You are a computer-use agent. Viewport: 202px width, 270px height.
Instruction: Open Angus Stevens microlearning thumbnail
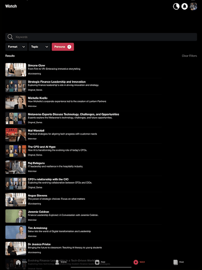pos(16,200)
